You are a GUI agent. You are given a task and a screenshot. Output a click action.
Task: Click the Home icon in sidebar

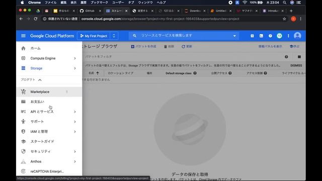(x=23, y=48)
